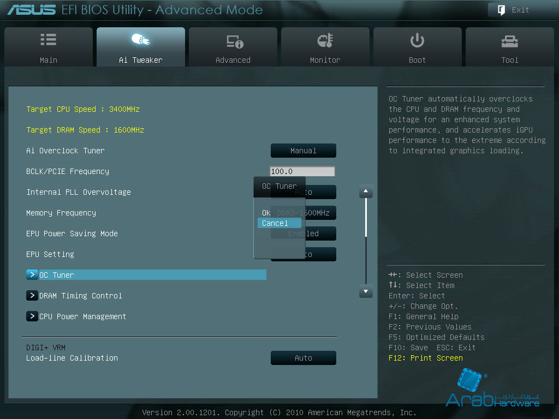559x419 pixels.
Task: Click the F1: General Help hint
Action: 424,316
